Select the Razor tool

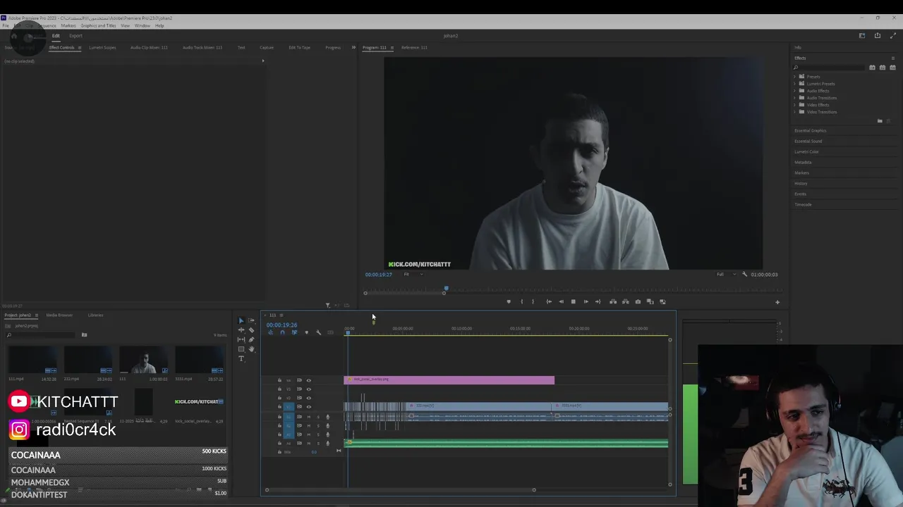point(251,330)
